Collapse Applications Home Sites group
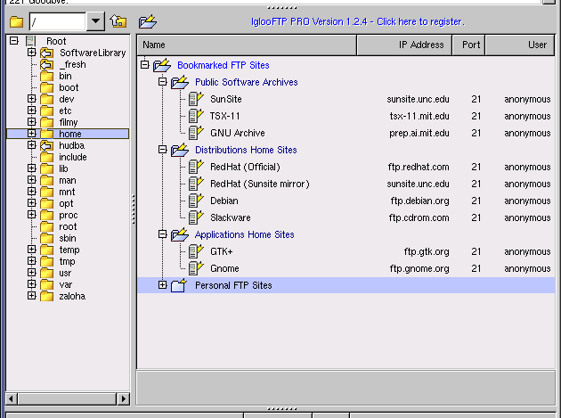 (162, 234)
